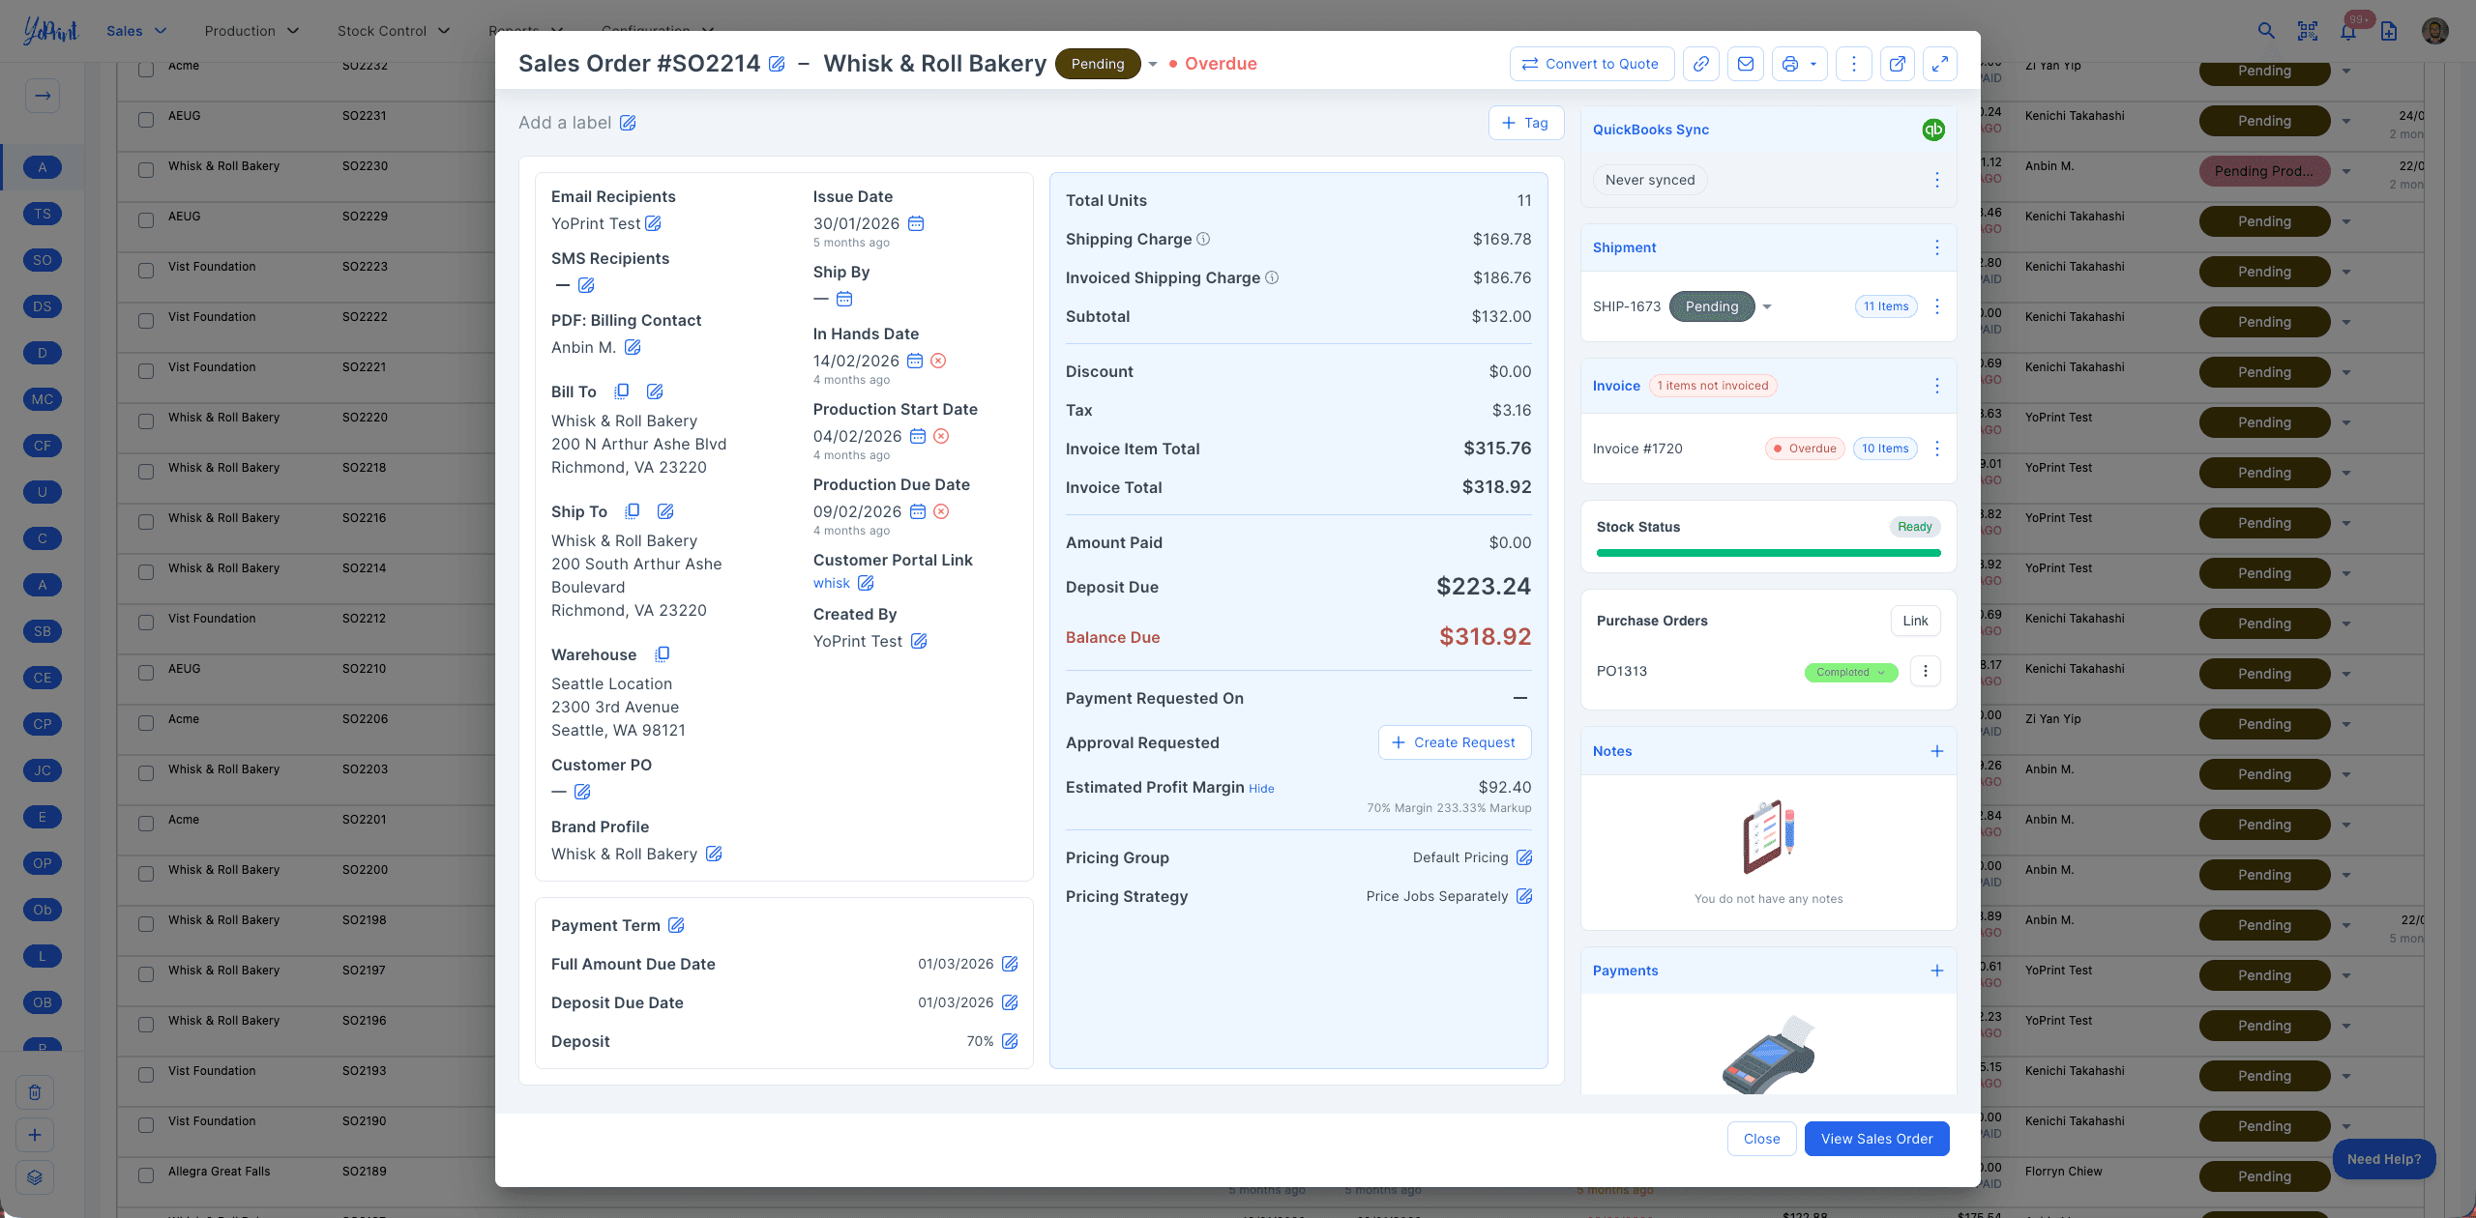Open the Production menu

(251, 31)
